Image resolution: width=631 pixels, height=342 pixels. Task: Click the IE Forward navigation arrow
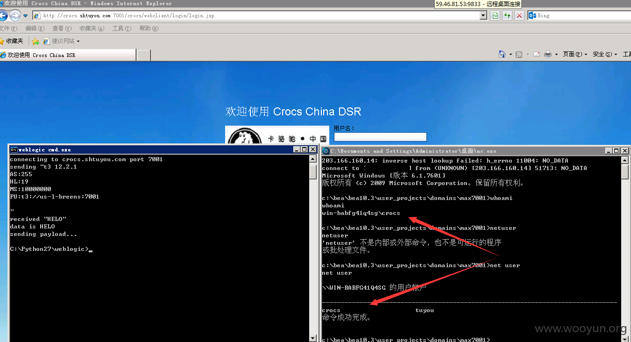(x=15, y=15)
